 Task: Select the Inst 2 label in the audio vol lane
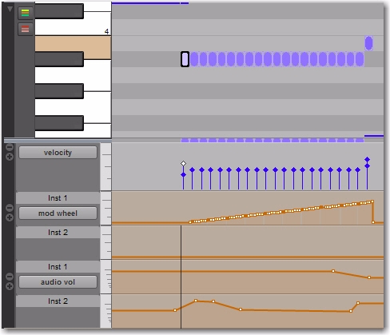(x=58, y=301)
